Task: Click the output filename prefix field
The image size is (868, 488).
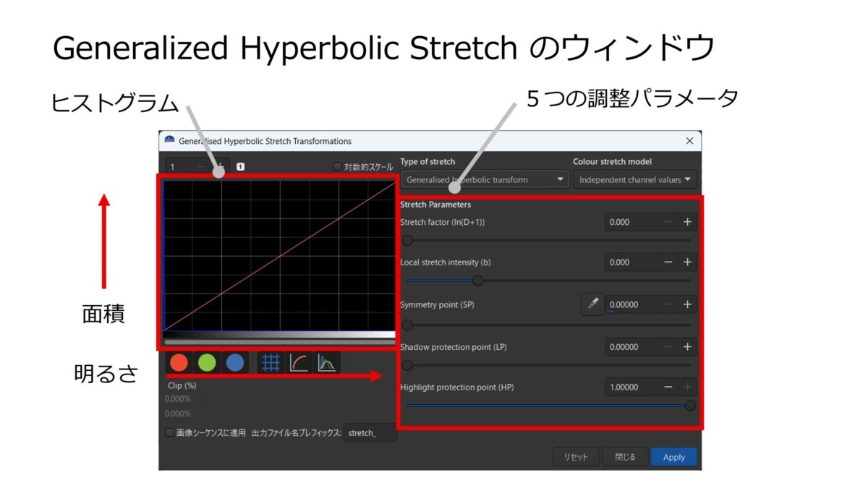Action: pyautogui.click(x=370, y=433)
